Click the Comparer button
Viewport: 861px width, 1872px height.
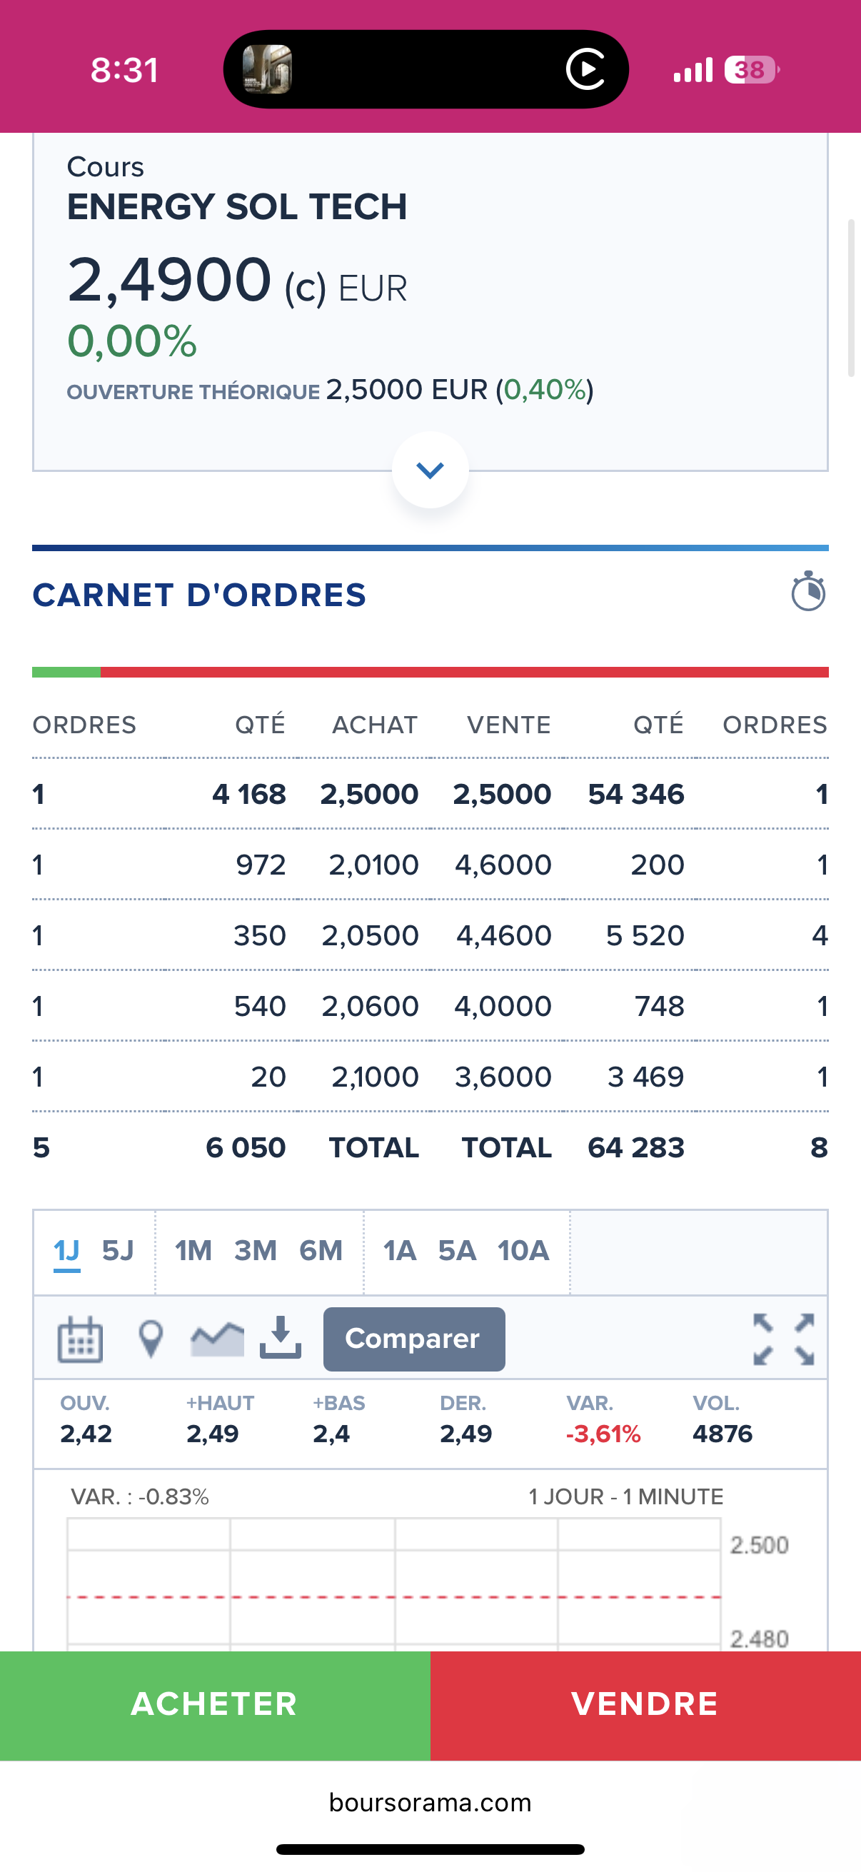[414, 1339]
